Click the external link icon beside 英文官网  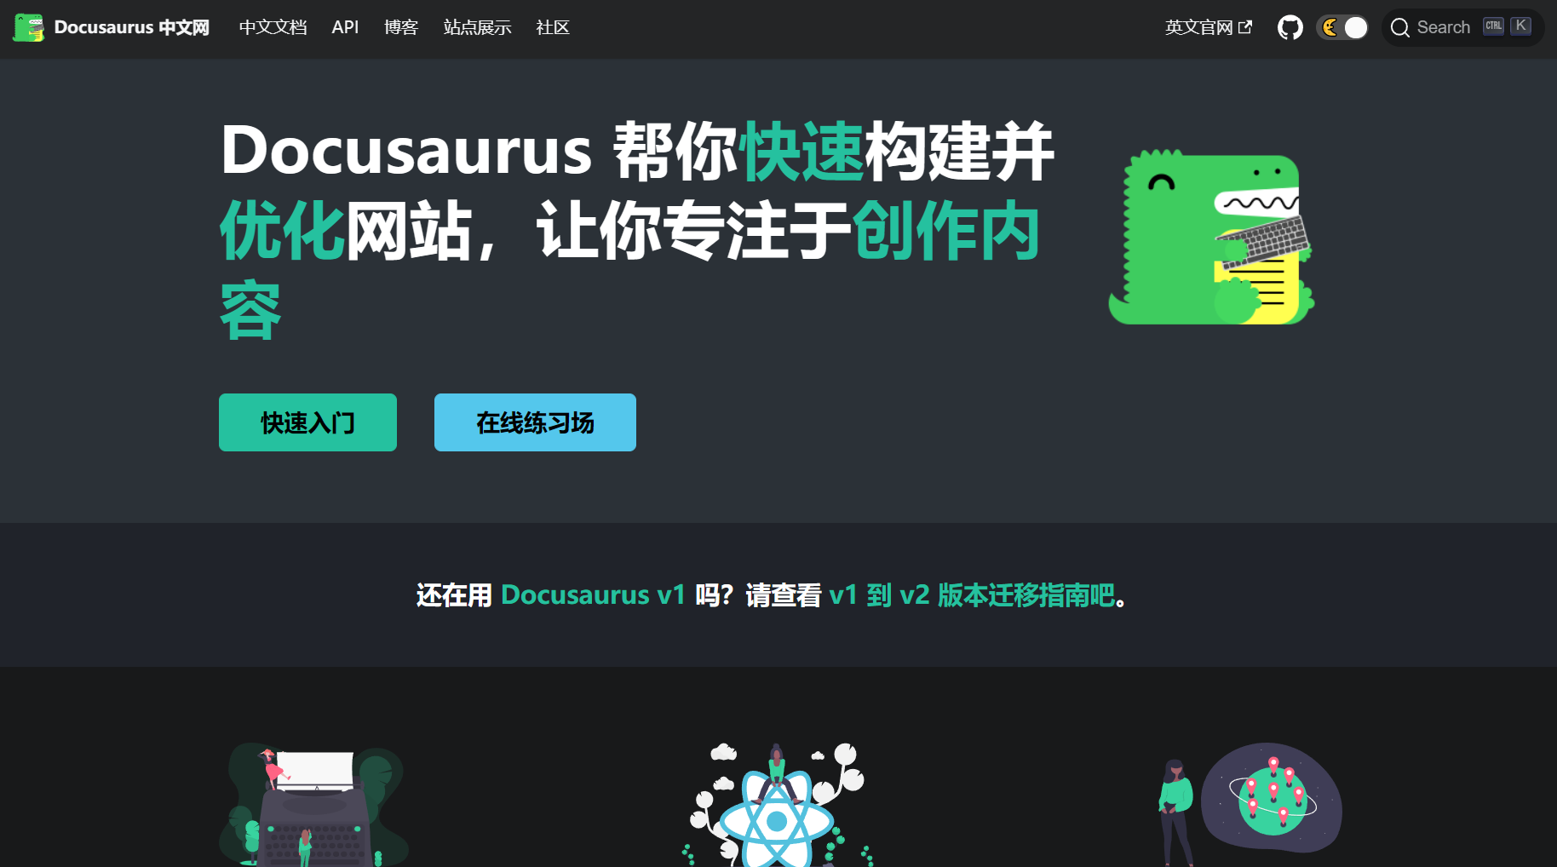1245,26
